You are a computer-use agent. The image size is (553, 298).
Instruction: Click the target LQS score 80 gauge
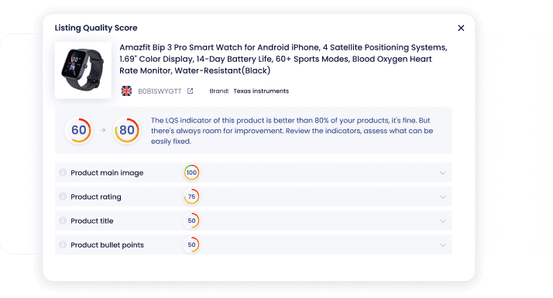click(127, 130)
